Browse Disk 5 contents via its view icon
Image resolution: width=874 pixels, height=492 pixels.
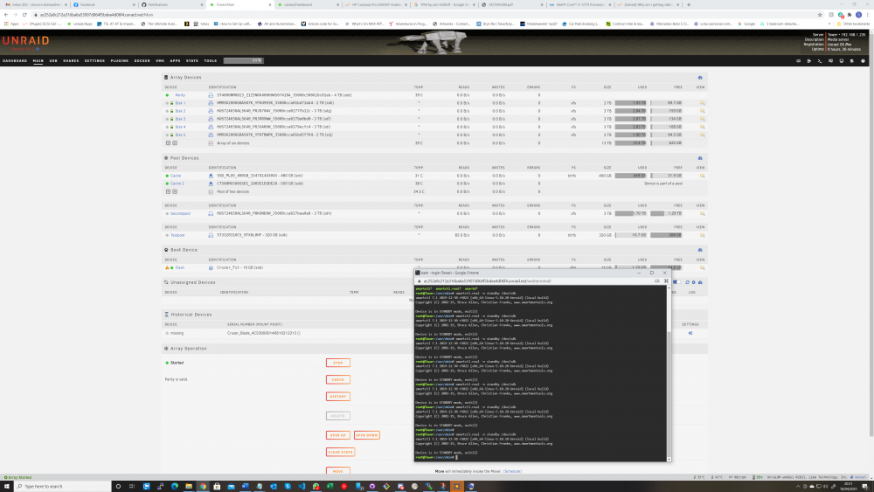point(703,135)
